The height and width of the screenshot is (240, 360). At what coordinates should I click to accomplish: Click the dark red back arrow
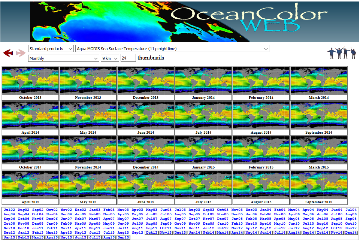pyautogui.click(x=8, y=53)
